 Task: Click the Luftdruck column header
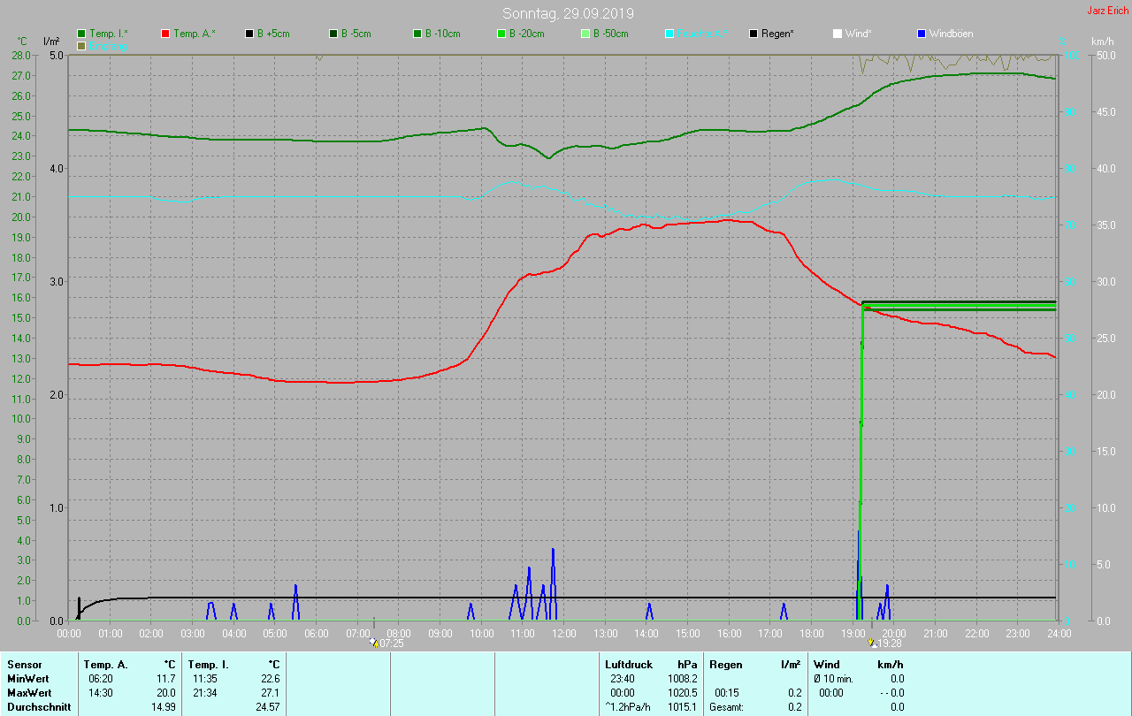click(629, 664)
